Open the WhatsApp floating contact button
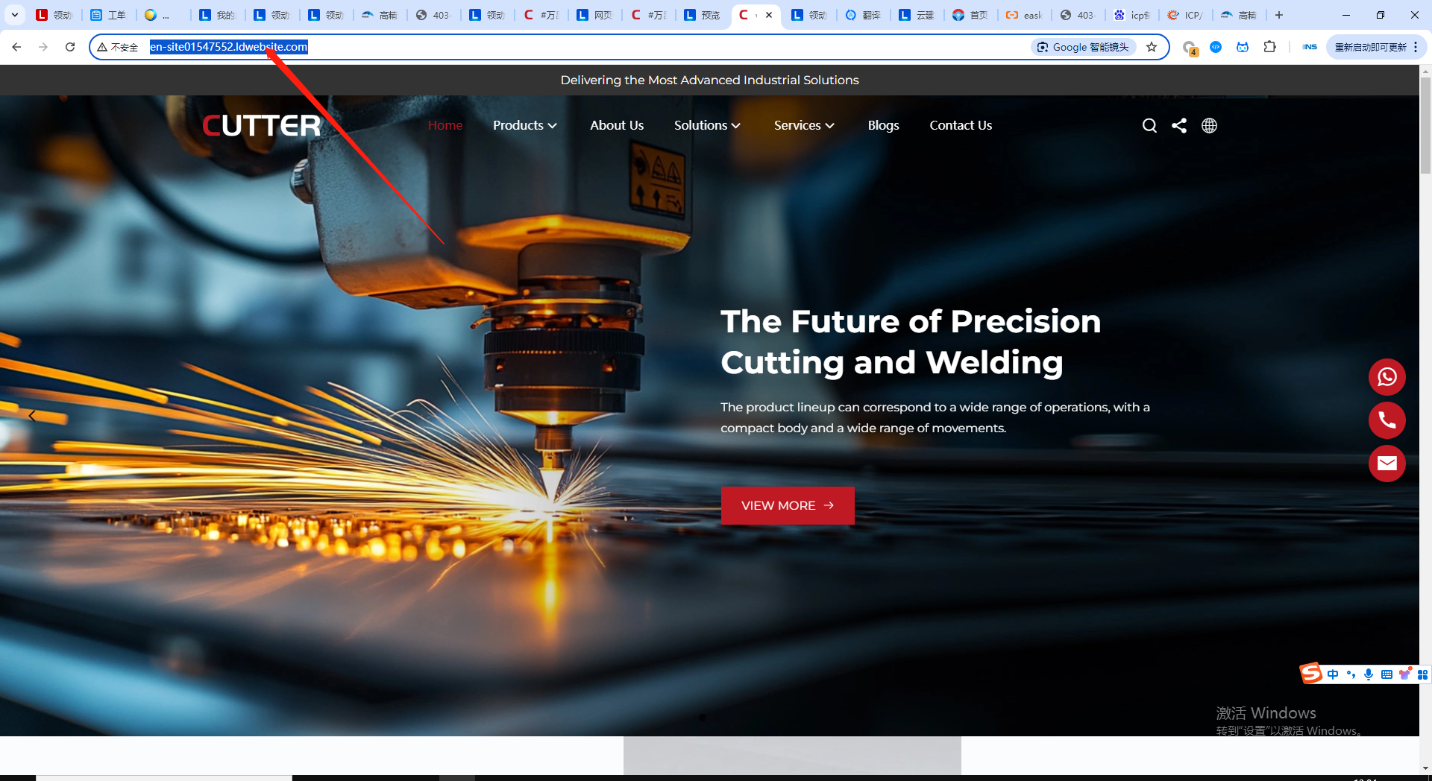Screen dimensions: 1432x781 [1387, 377]
